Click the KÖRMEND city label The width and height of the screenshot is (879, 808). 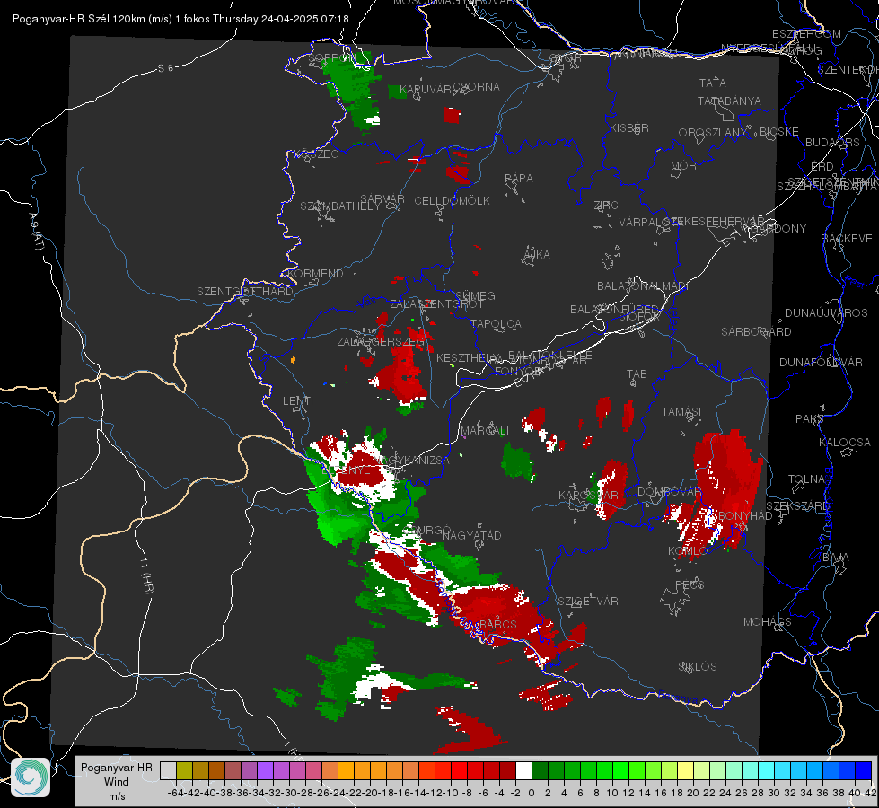tap(314, 274)
